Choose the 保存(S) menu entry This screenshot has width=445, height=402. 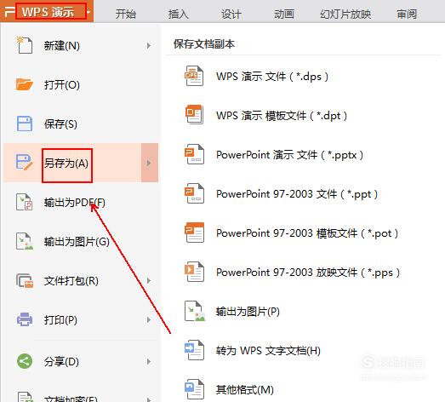tap(60, 123)
